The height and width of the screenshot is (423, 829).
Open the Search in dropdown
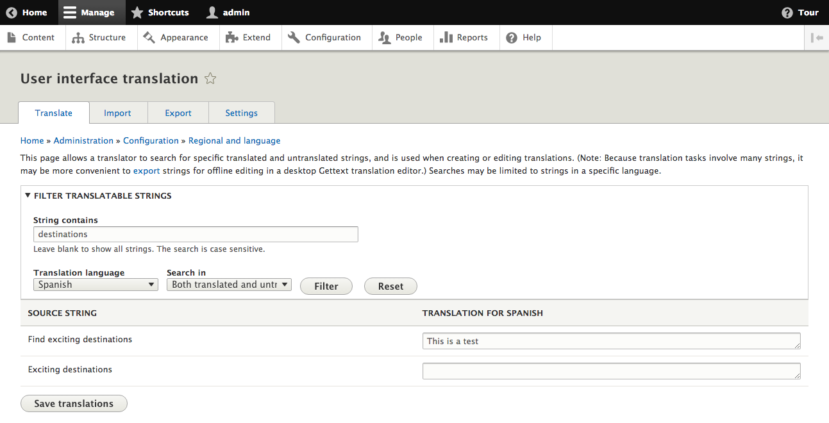pos(229,285)
